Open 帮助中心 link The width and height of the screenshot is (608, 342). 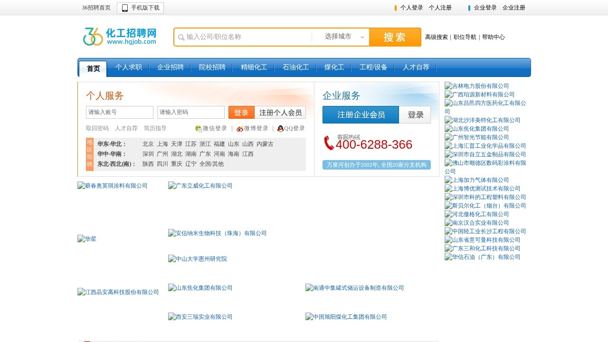coord(494,37)
